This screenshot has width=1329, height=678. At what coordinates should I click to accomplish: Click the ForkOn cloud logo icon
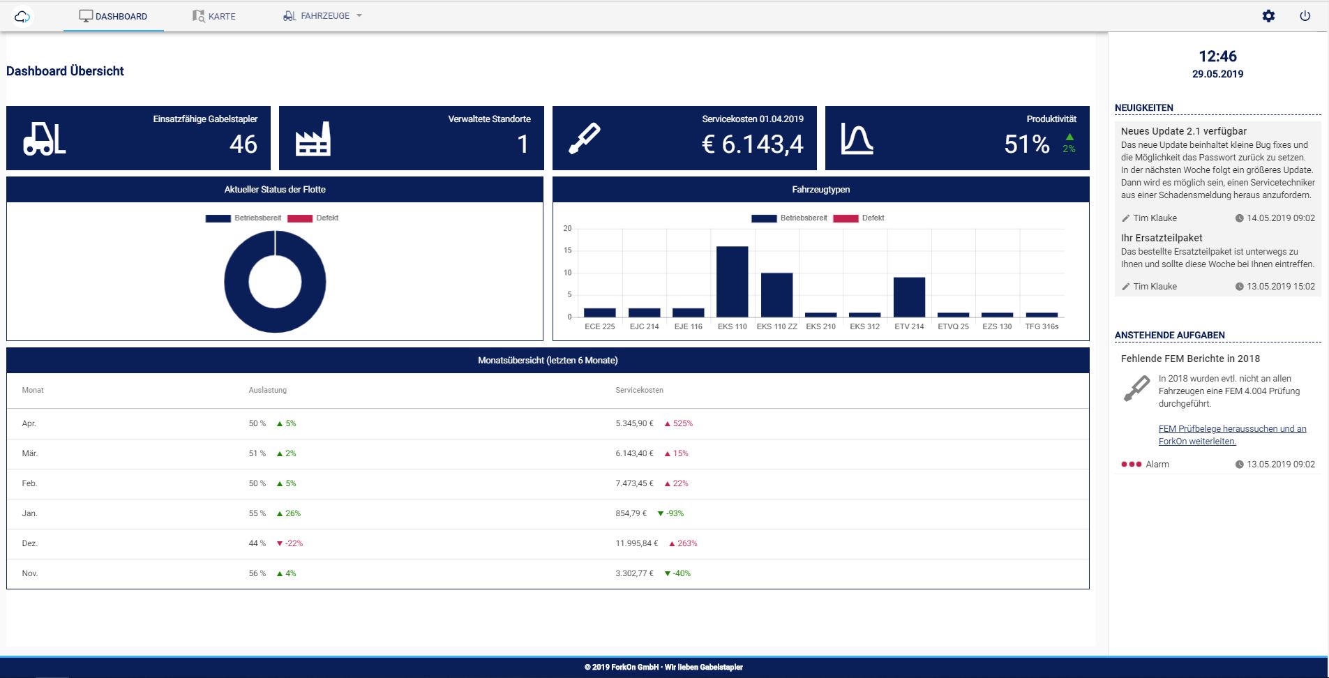click(22, 16)
